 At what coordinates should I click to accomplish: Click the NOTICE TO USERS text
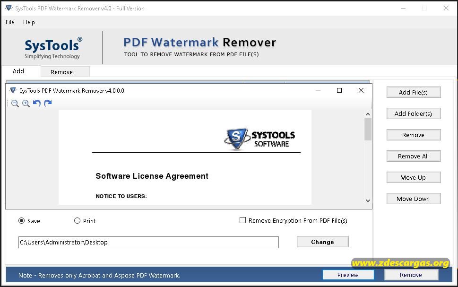coord(121,196)
